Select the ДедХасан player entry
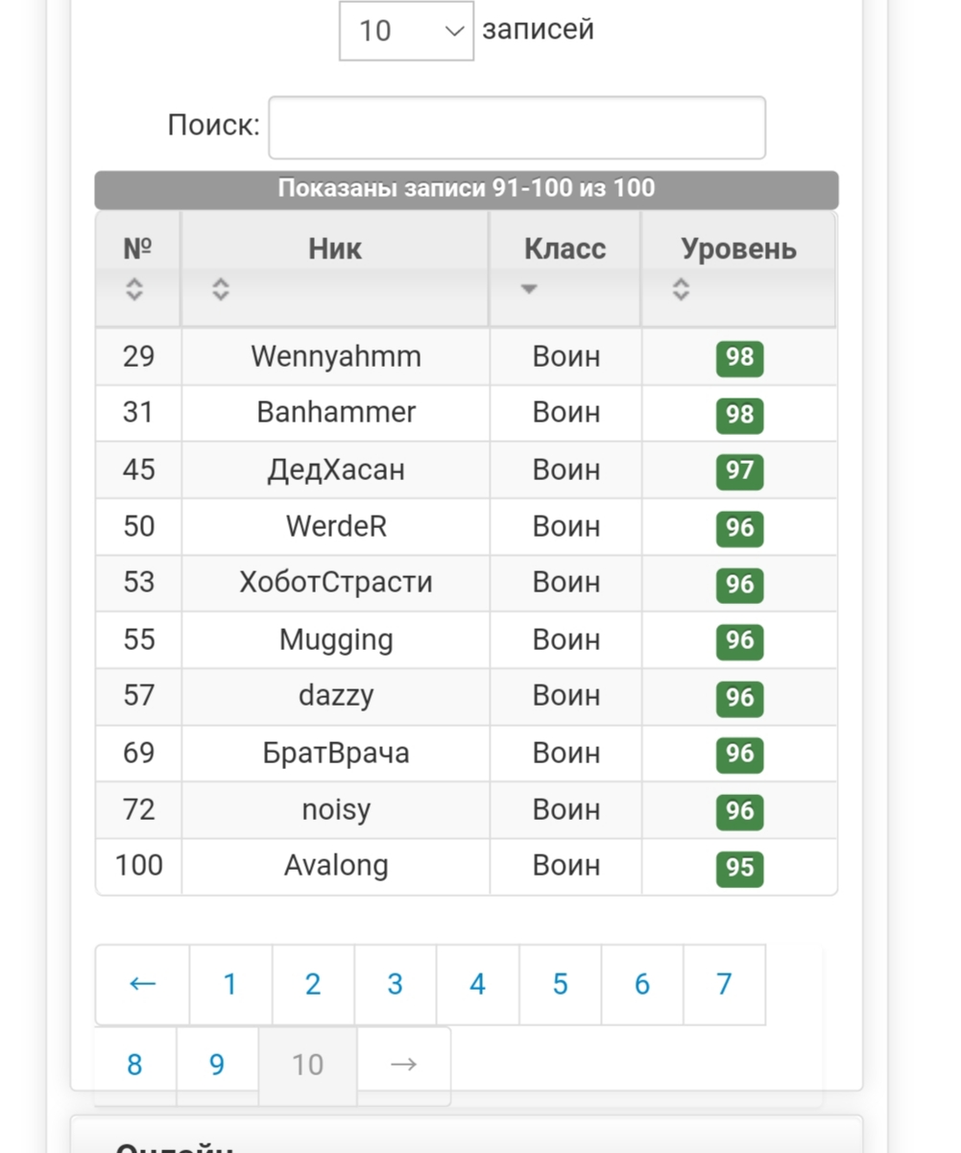 pyautogui.click(x=336, y=469)
